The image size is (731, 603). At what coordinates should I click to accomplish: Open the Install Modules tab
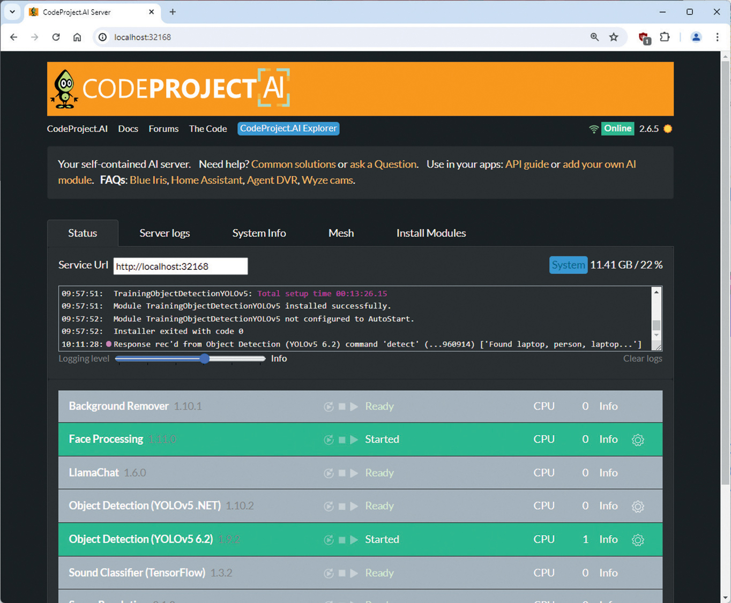click(431, 233)
